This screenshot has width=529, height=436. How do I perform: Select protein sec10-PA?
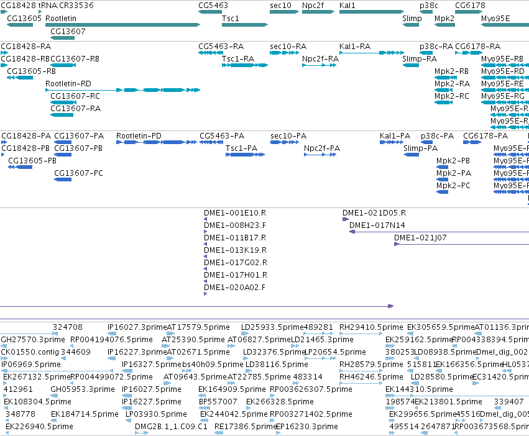click(285, 142)
